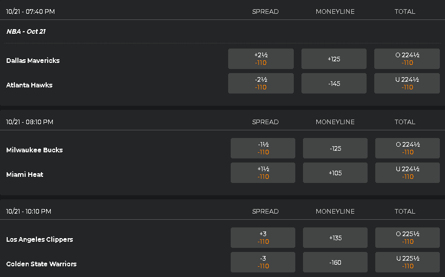Select Golden State Warriors -3 spread
The height and width of the screenshot is (277, 445).
[x=263, y=262]
